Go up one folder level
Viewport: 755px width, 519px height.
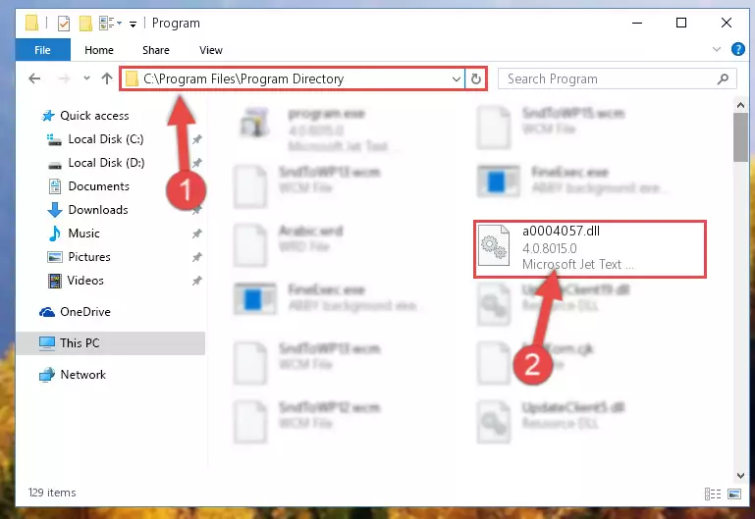[x=107, y=78]
